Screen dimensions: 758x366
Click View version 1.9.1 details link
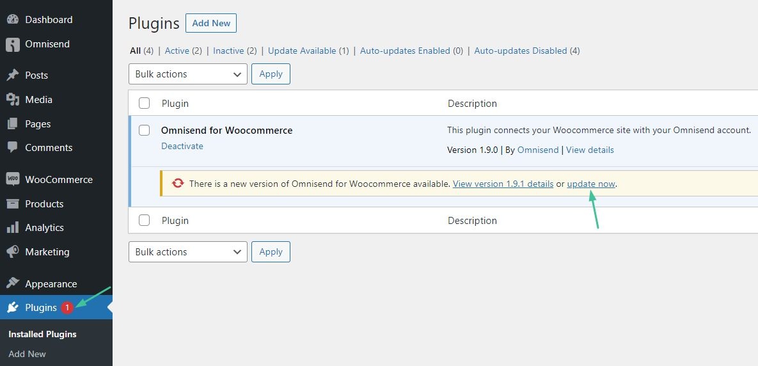point(503,184)
